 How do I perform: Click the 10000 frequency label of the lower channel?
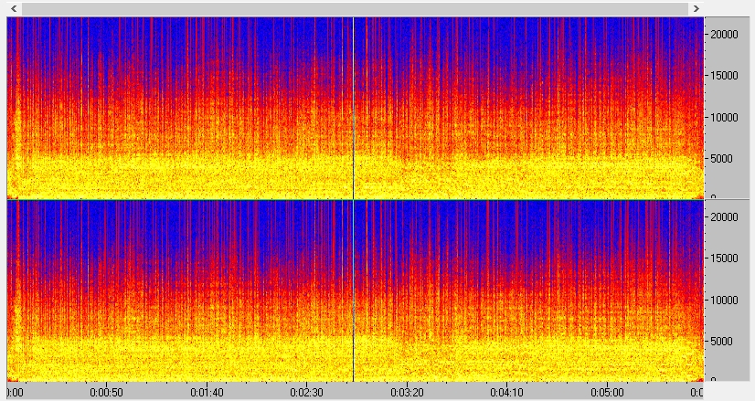coord(724,301)
